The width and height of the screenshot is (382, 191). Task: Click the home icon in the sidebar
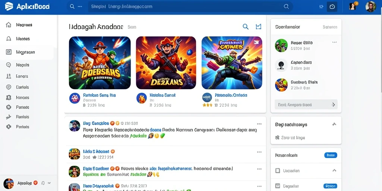(9, 25)
